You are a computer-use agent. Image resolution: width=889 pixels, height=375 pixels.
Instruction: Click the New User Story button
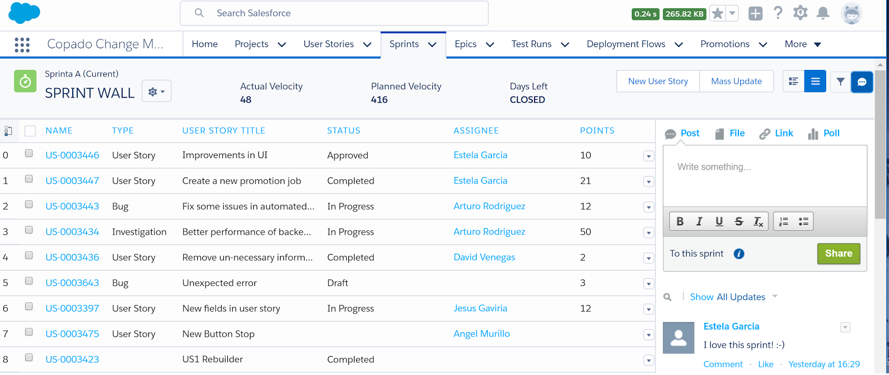point(658,82)
